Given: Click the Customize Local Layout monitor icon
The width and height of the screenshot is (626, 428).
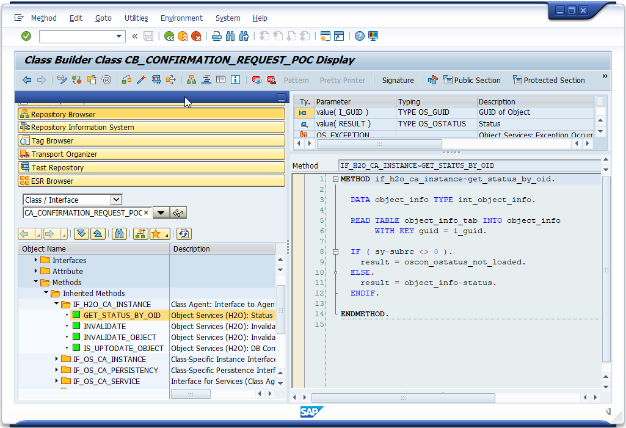Looking at the screenshot, I should [373, 37].
